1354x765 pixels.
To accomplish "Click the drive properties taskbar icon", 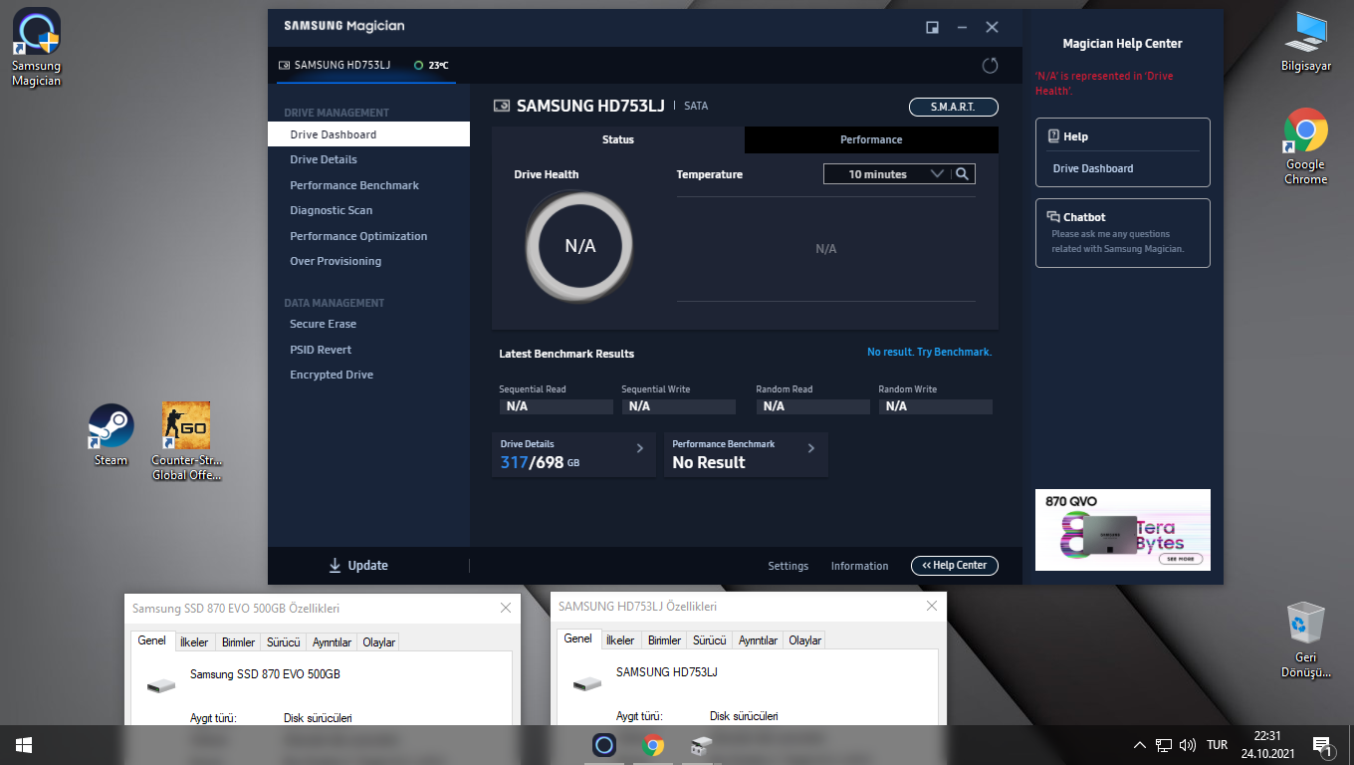I will pyautogui.click(x=702, y=745).
